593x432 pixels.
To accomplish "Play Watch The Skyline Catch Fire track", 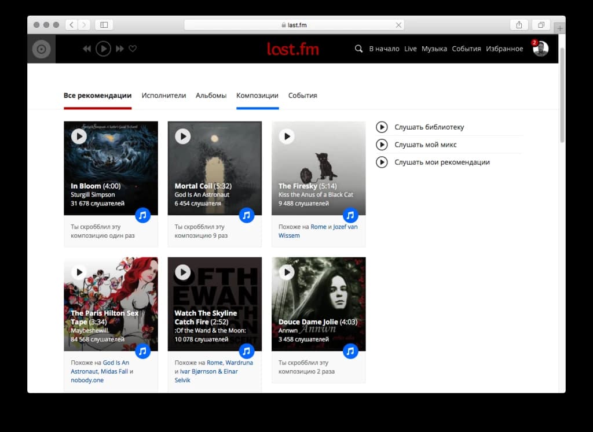I will (x=183, y=272).
